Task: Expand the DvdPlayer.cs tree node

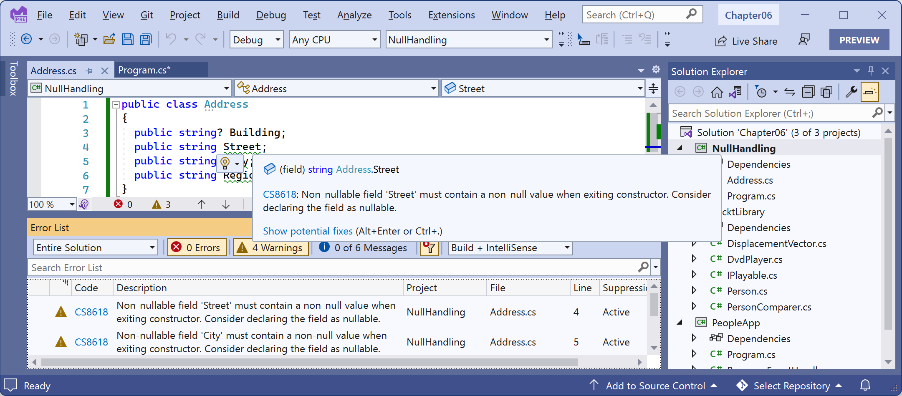Action: [694, 259]
